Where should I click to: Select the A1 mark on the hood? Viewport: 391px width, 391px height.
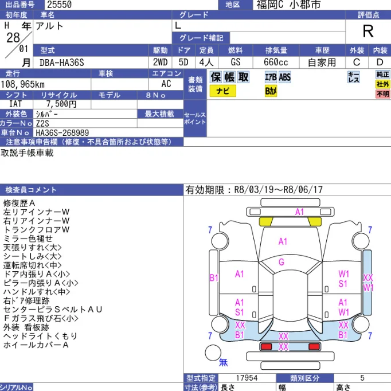pyautogui.click(x=283, y=241)
